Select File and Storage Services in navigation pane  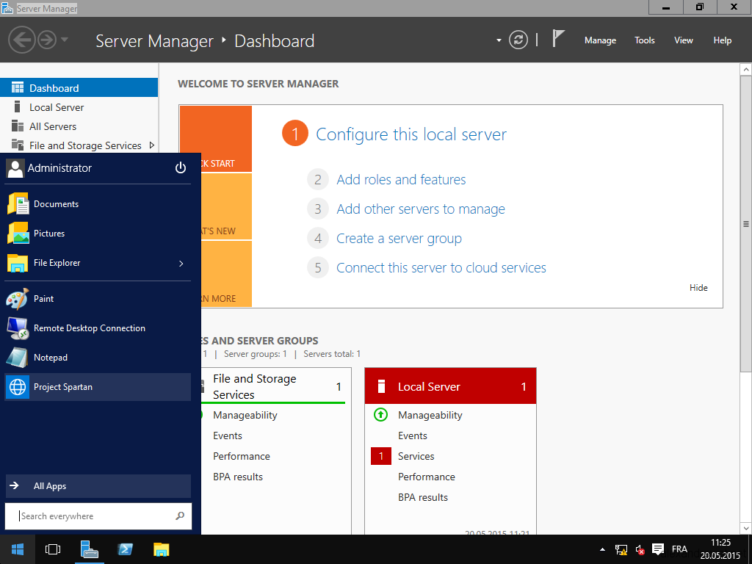point(79,145)
